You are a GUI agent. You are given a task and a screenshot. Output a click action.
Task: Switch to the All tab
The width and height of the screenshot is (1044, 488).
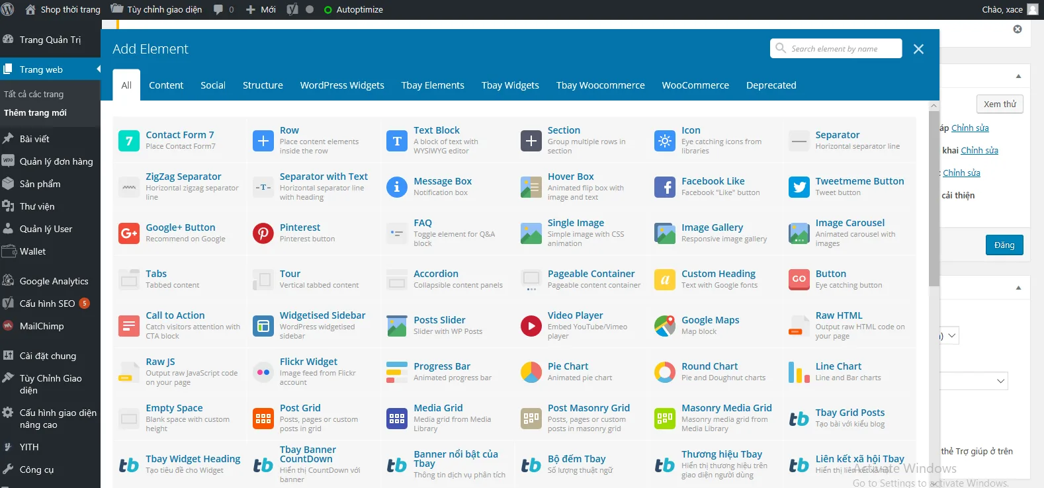(x=126, y=85)
